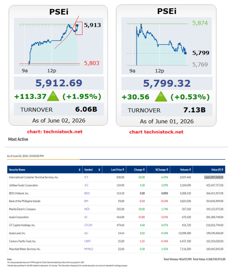This screenshot has width=229, height=268.
Task: Select turnover figure 6.06B
Action: [x=86, y=109]
